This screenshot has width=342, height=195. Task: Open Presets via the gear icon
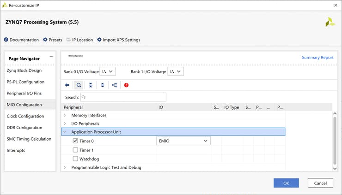[45, 40]
